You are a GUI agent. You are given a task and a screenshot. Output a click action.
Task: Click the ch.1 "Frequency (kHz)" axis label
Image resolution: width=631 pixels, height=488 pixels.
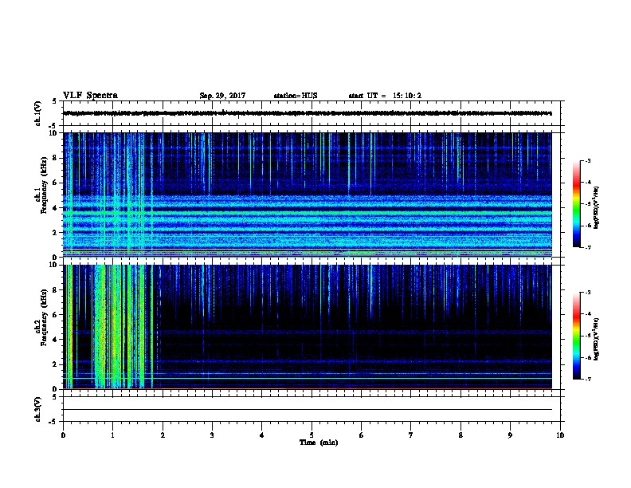[x=44, y=185]
